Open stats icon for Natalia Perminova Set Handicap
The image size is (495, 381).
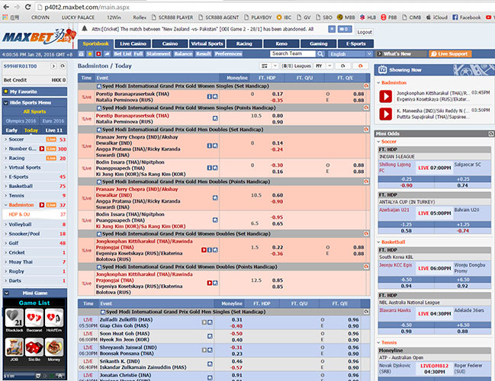tap(209, 97)
